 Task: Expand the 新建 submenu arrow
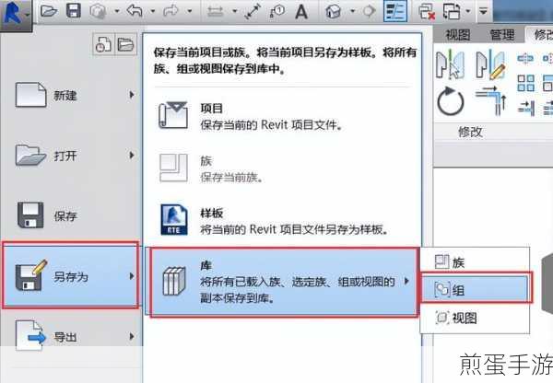click(x=132, y=95)
